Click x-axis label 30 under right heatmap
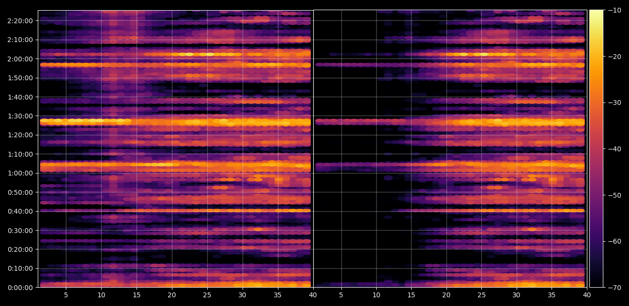This screenshot has width=629, height=306. pyautogui.click(x=517, y=295)
